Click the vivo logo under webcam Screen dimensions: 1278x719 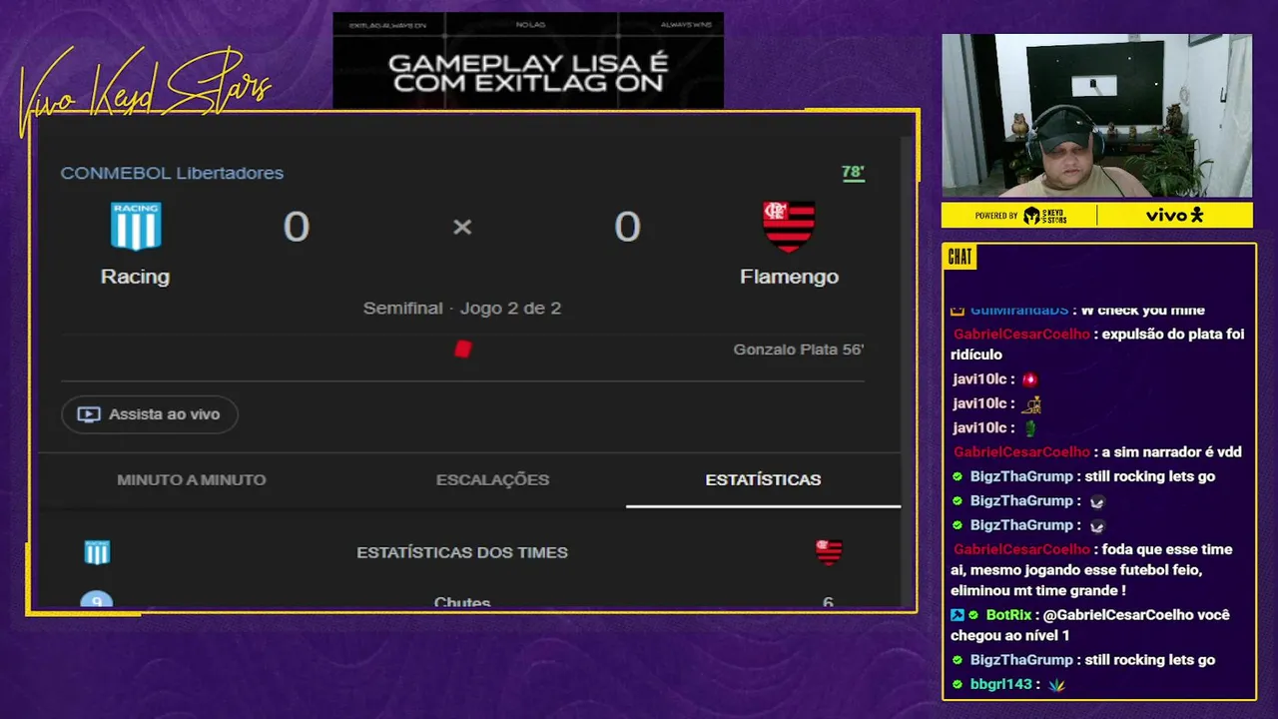coord(1174,215)
